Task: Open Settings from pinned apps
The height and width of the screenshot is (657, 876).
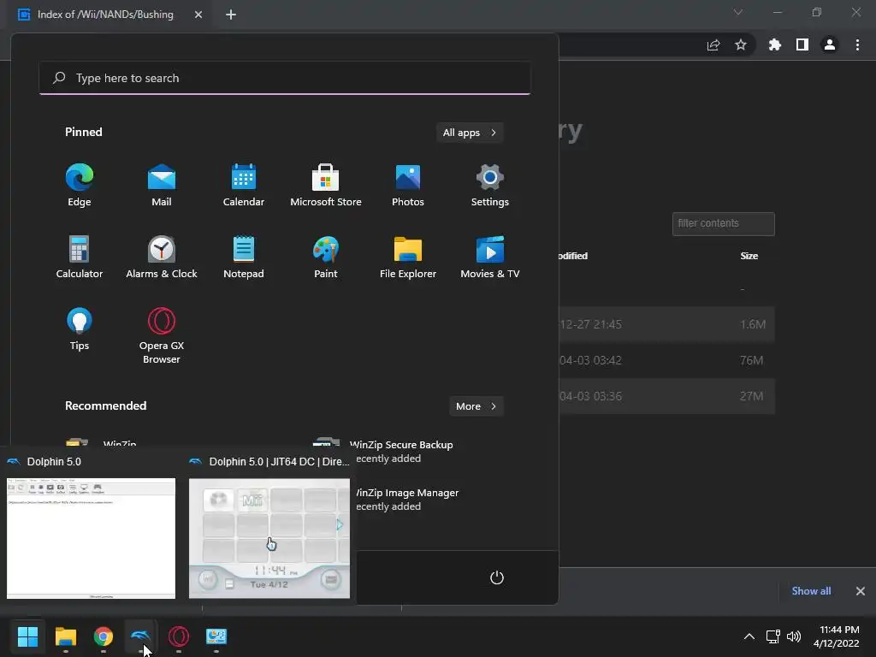Action: coord(490,186)
